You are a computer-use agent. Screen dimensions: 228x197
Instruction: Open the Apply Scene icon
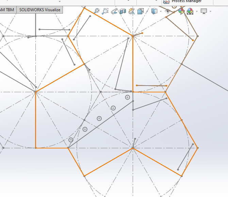(190, 11)
